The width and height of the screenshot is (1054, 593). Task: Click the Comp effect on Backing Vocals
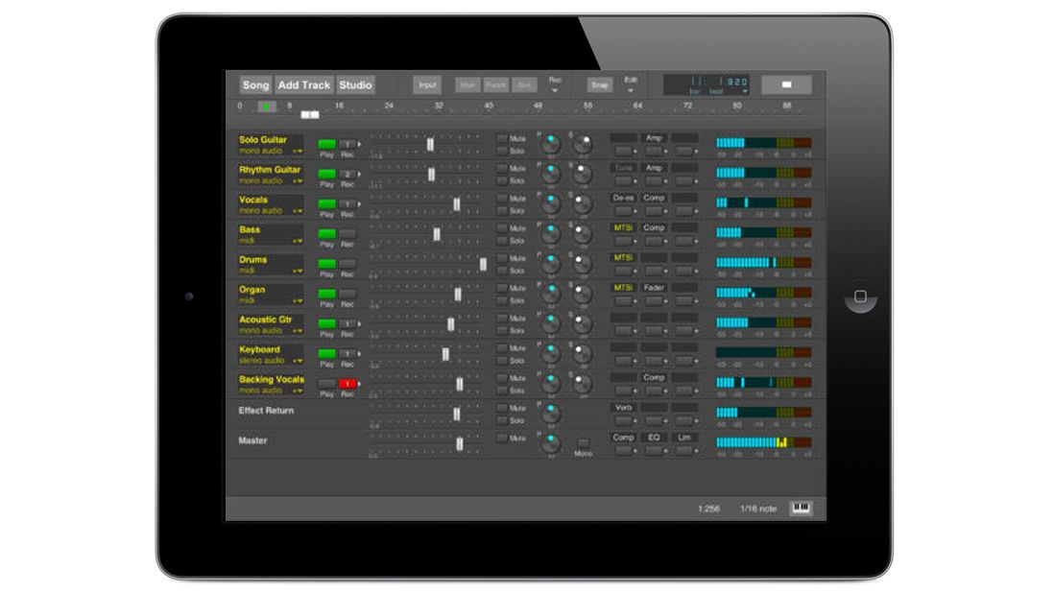(652, 378)
